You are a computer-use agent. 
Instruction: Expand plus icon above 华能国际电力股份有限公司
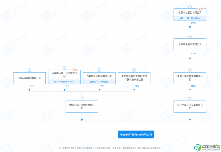pyautogui.click(x=64, y=67)
